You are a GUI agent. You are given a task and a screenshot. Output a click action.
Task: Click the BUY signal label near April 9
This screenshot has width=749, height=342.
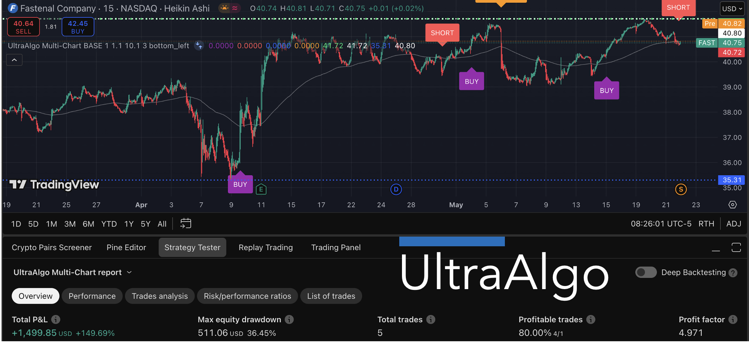(x=240, y=183)
